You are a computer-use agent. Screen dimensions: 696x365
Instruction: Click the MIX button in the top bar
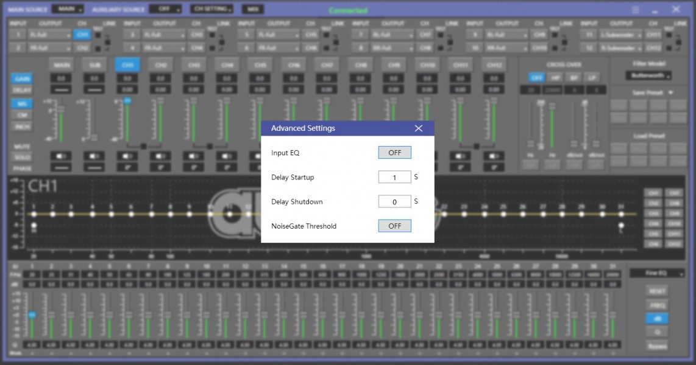coord(253,9)
